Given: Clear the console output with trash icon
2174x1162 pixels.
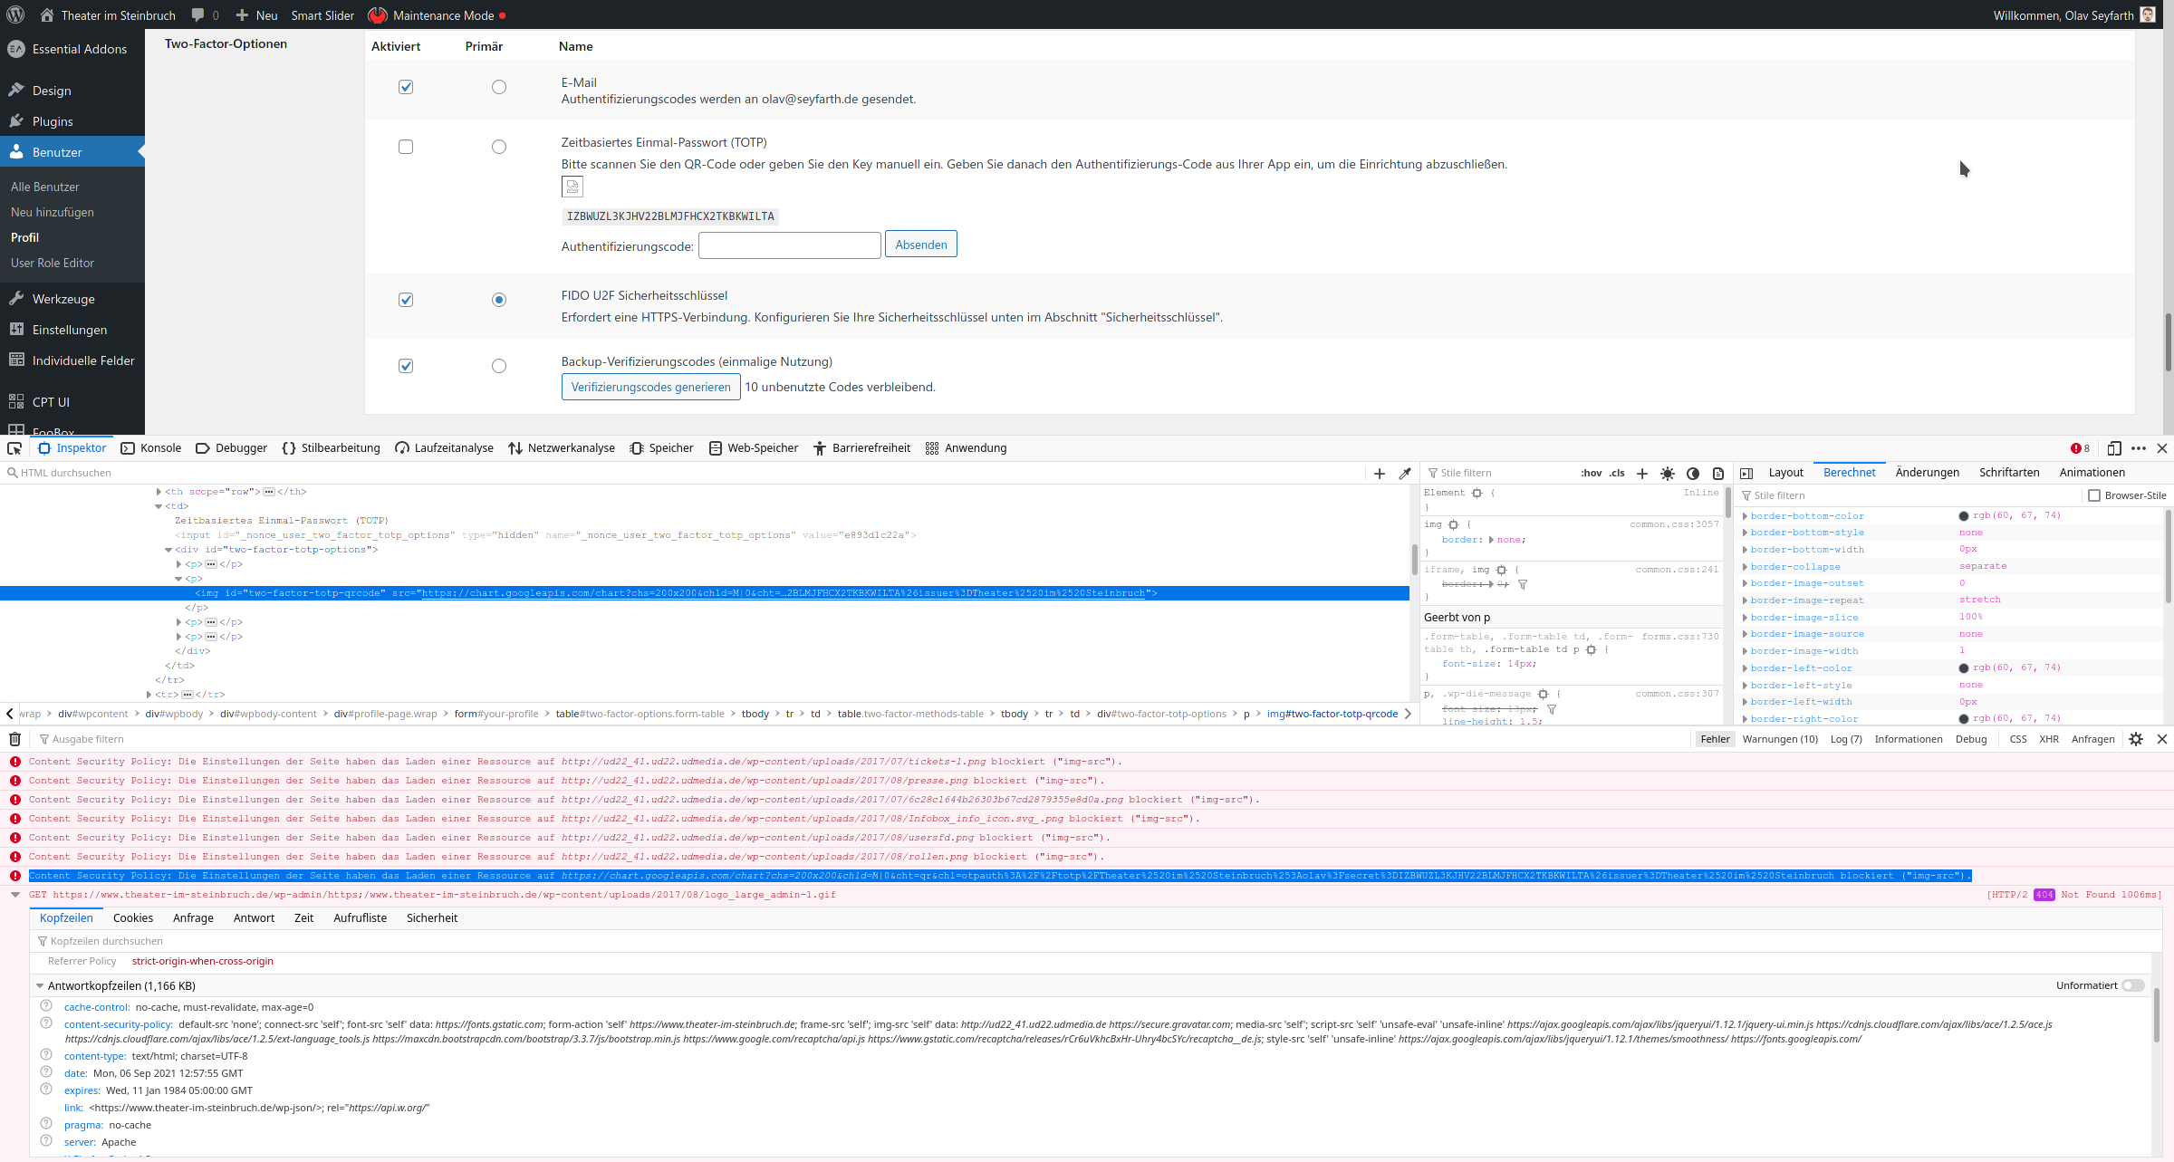Looking at the screenshot, I should [x=14, y=739].
